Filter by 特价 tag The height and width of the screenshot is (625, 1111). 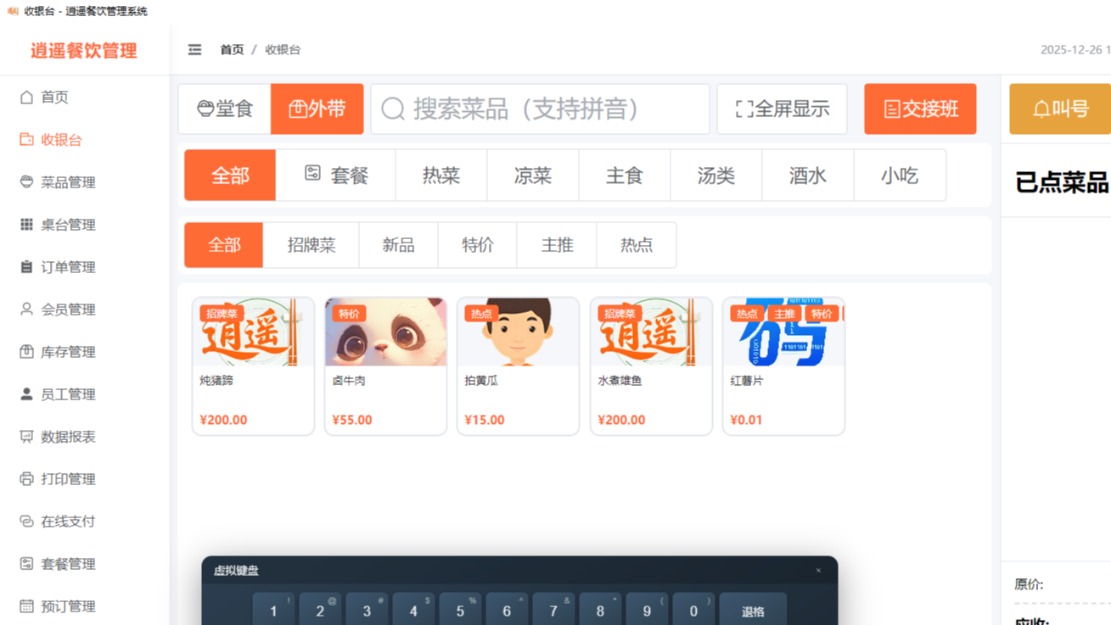pyautogui.click(x=478, y=245)
